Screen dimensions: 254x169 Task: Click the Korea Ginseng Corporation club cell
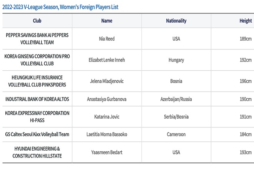(37, 60)
